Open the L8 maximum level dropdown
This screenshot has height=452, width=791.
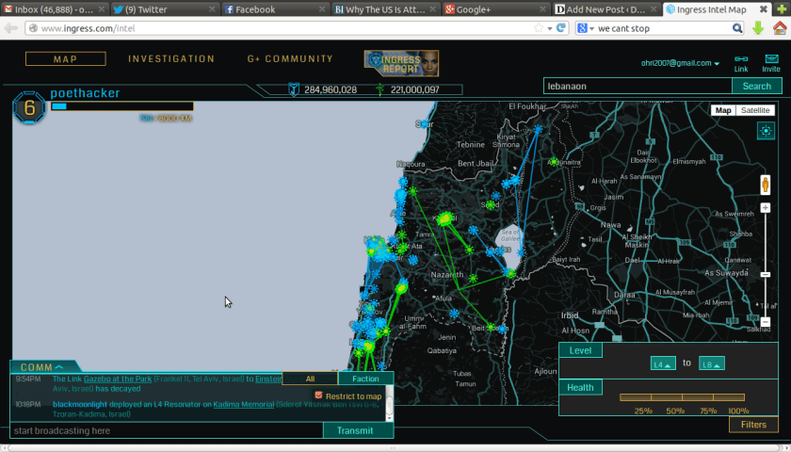click(712, 363)
